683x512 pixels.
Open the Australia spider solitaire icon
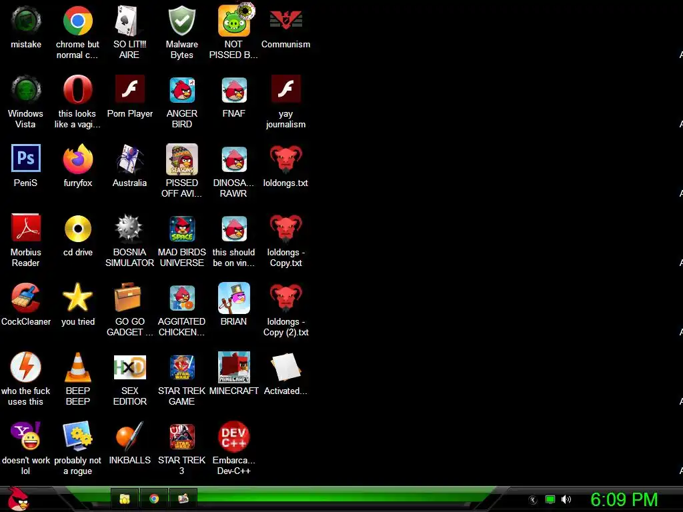click(x=129, y=159)
